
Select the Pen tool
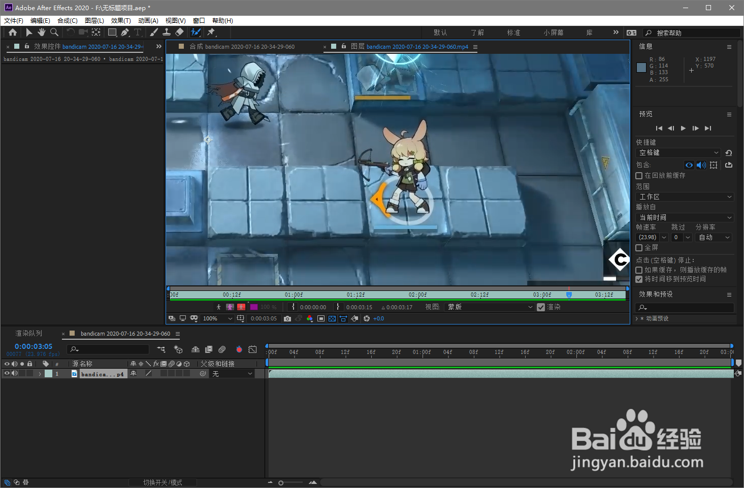click(125, 32)
